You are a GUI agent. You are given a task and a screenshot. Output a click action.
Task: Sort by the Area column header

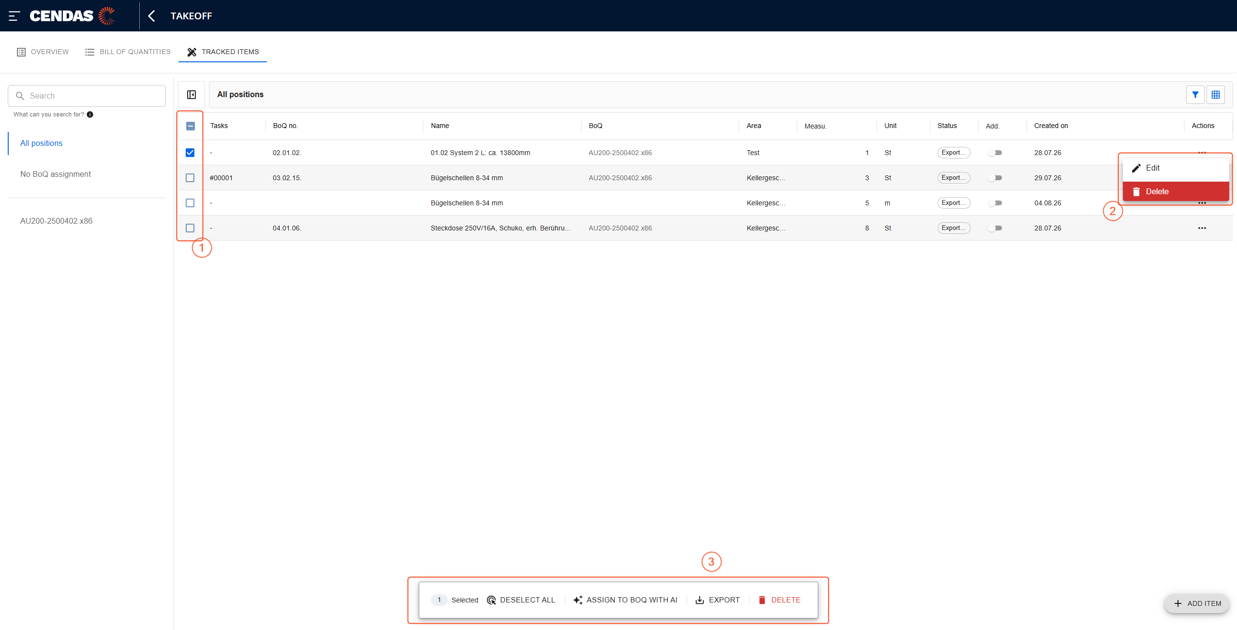(x=754, y=126)
